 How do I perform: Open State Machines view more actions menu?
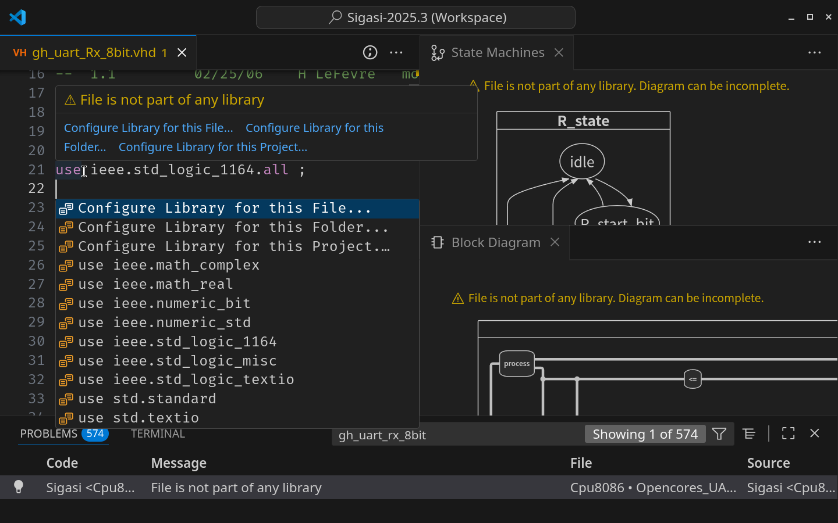[x=814, y=52]
